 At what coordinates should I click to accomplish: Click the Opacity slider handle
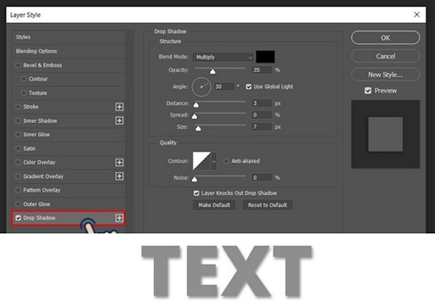click(212, 72)
